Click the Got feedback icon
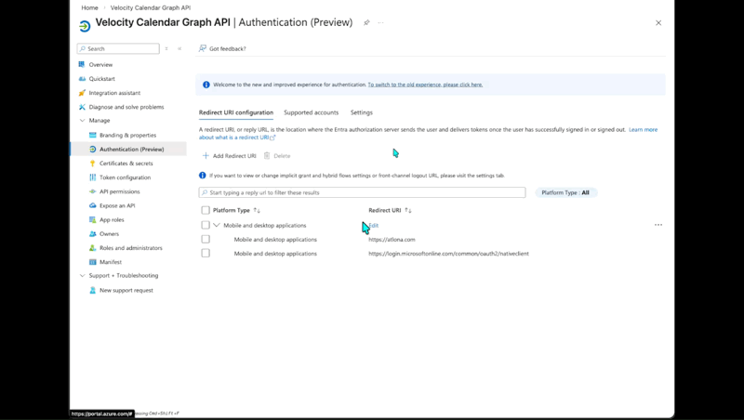 coord(203,48)
